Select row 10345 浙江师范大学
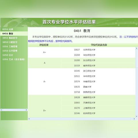138x138 pixels. 99,71
